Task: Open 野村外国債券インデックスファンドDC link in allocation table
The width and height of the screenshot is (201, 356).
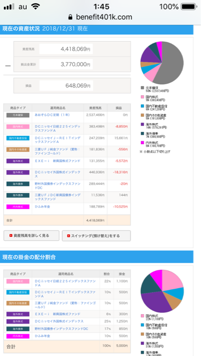Action: (x=61, y=329)
